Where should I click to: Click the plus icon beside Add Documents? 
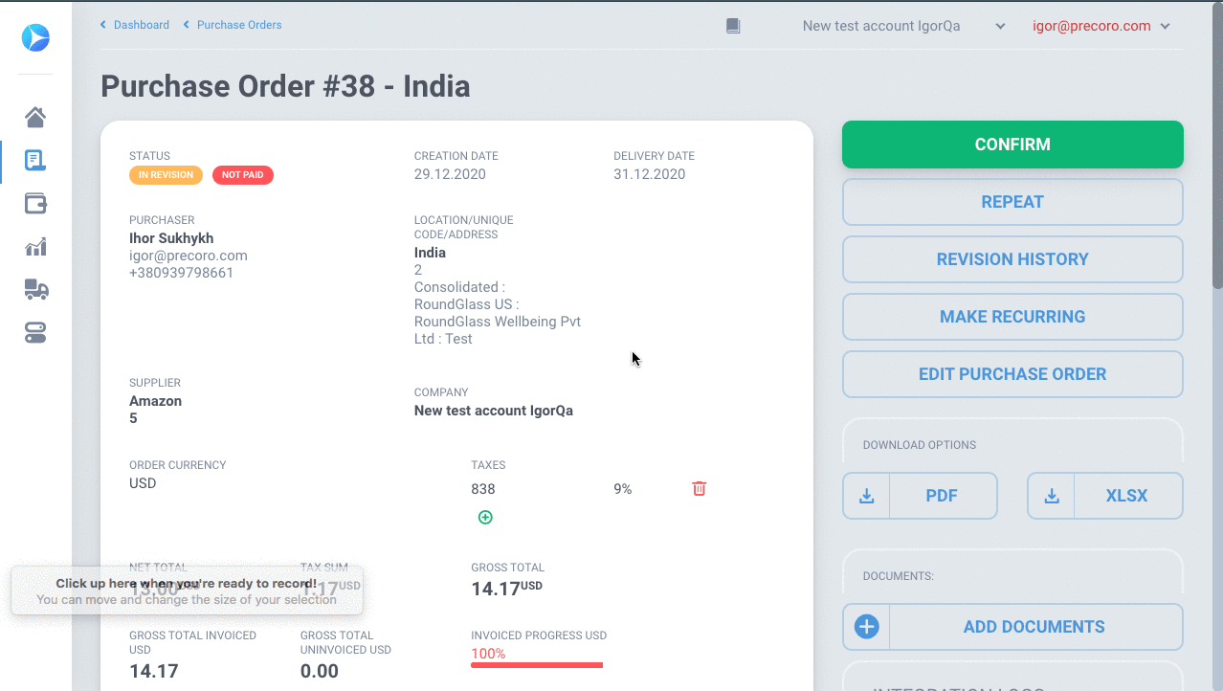click(866, 627)
